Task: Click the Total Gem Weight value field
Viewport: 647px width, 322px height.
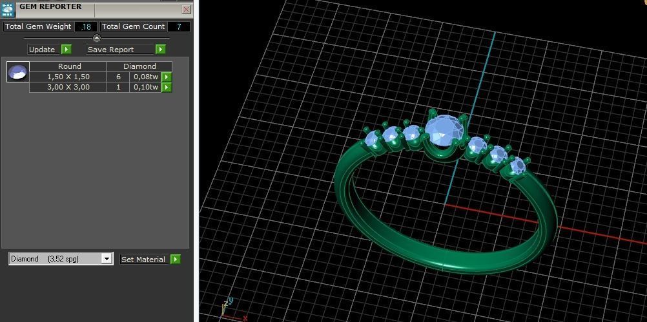Action: pyautogui.click(x=86, y=27)
